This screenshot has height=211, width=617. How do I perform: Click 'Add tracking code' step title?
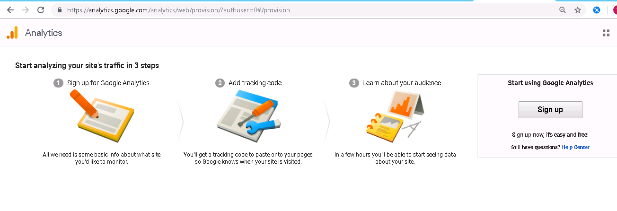tap(255, 83)
